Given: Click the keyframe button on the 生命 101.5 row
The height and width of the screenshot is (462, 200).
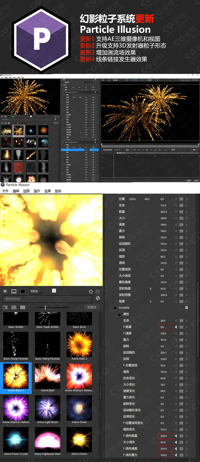Looking at the screenshot, I should [181, 205].
